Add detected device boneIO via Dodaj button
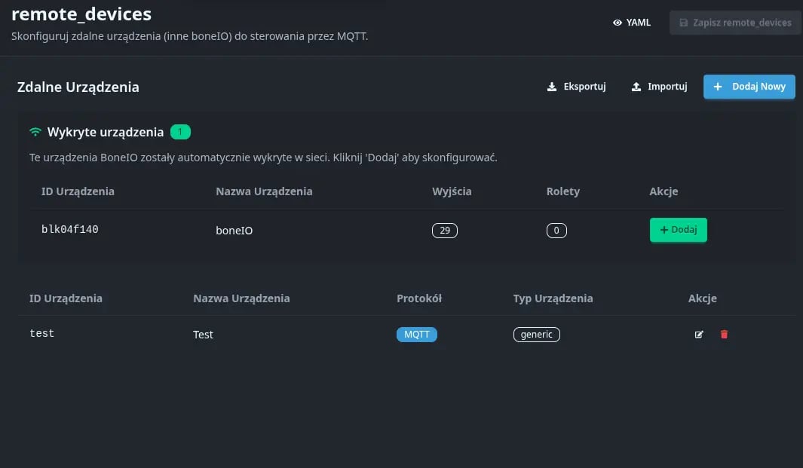803x468 pixels. click(678, 230)
